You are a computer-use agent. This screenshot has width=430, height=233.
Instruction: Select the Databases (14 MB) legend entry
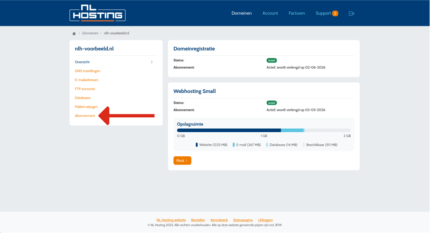(x=283, y=145)
